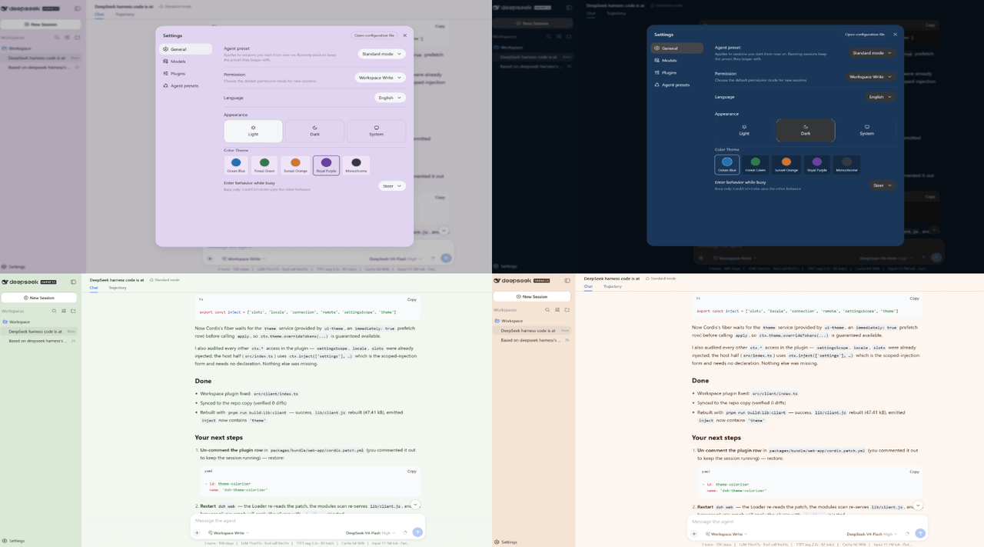The height and width of the screenshot is (547, 984).
Task: Select System appearance in purple Settings dialog
Action: 376,131
